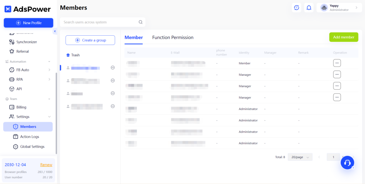Screen dimensions: 365x184
Task: Collapse the Settings submenu chevron
Action: pos(49,117)
